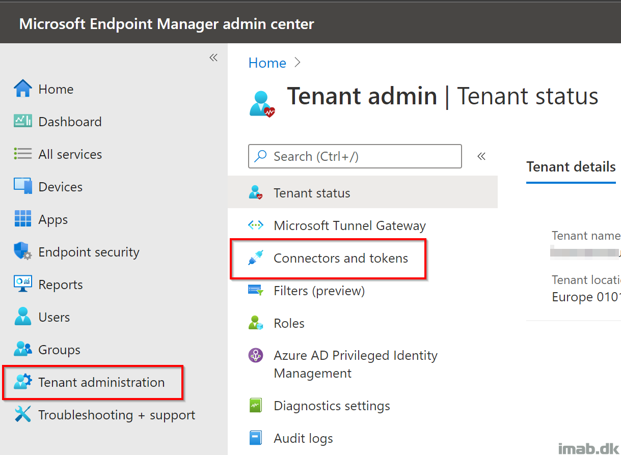
Task: Click the Dashboard chart icon
Action: click(x=23, y=121)
